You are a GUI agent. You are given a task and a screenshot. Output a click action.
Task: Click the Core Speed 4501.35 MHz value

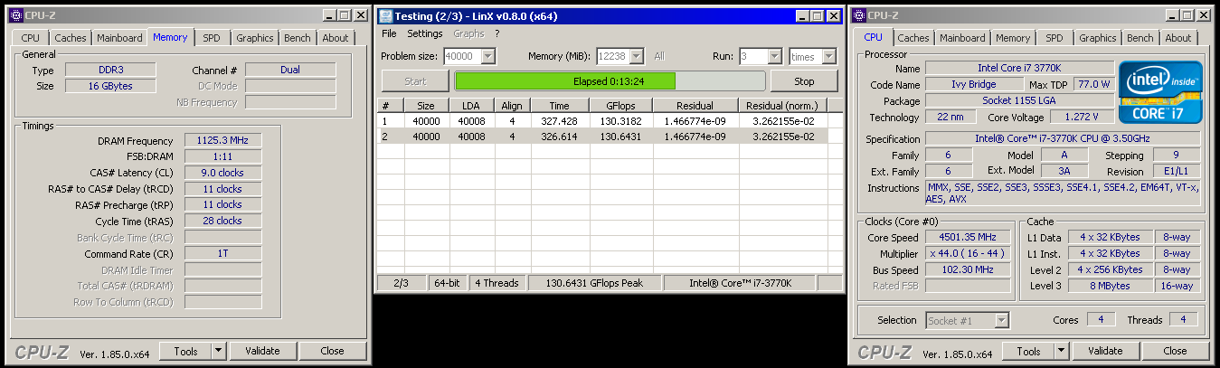(968, 237)
